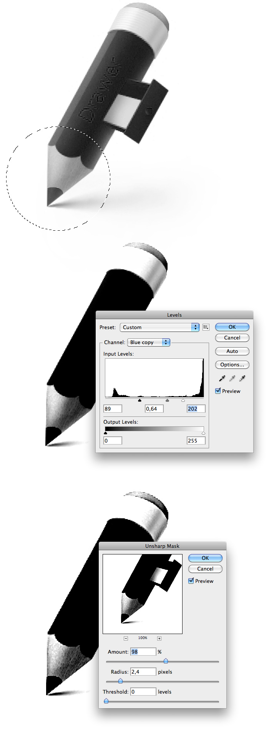This screenshot has width=269, height=734.
Task: Open the preset options icon beside Custom
Action: 206,327
